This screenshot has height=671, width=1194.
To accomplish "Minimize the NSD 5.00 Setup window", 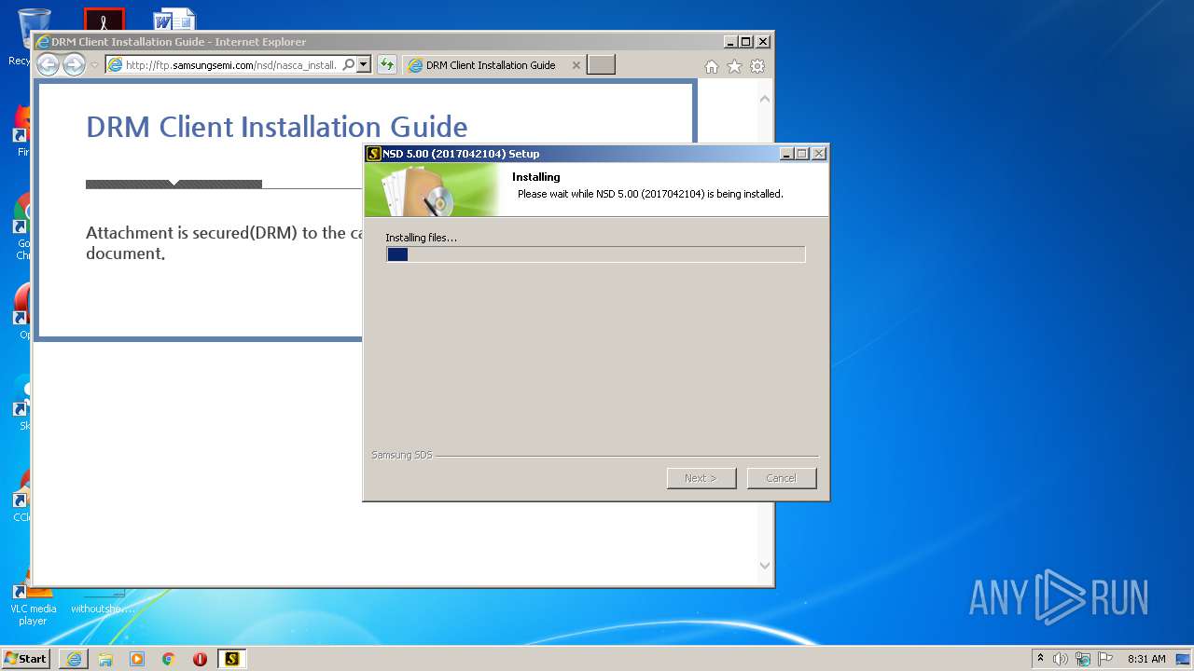I will (x=786, y=154).
